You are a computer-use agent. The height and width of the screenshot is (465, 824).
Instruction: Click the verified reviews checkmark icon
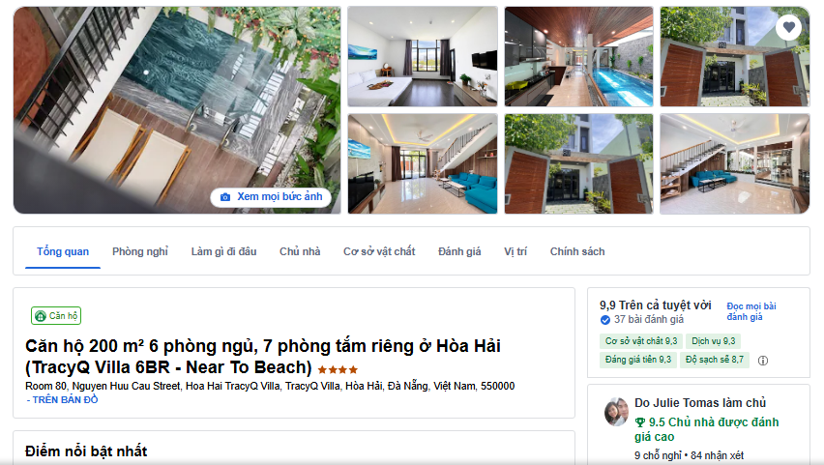pos(604,320)
